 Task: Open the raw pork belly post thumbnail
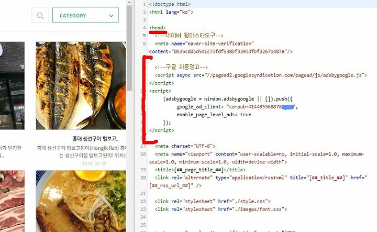point(12,201)
